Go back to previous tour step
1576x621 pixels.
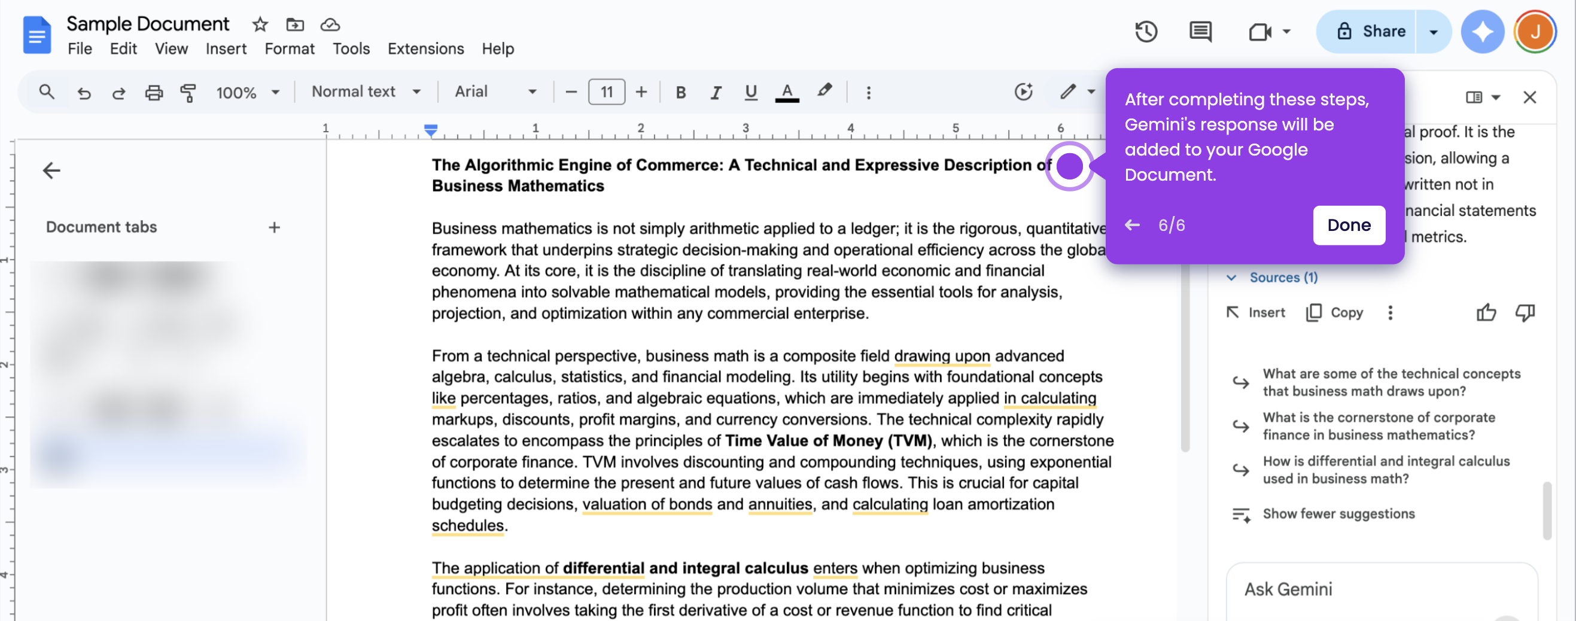coord(1132,225)
